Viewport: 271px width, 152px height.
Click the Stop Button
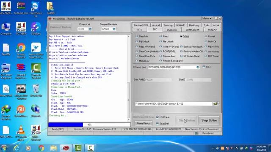tap(209, 120)
